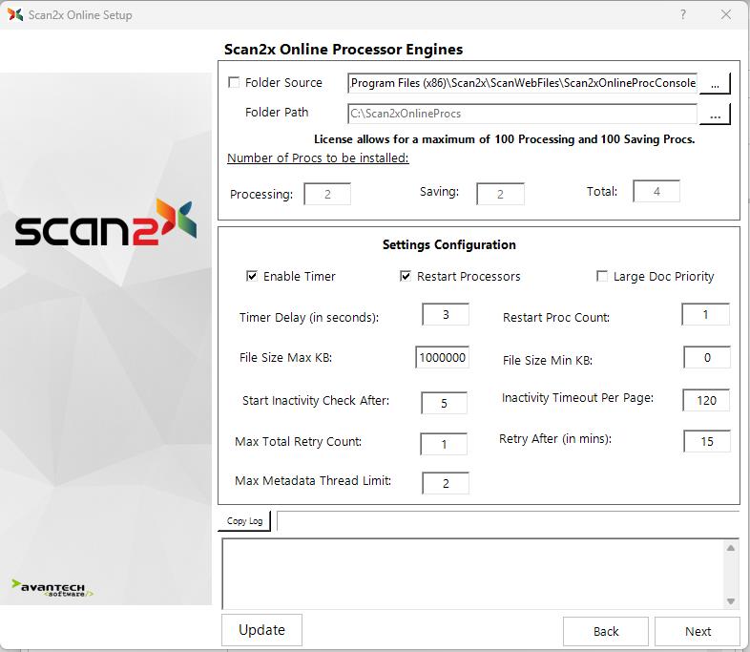Click the 'Inactivity Timeout Per Page:' label
Image resolution: width=750 pixels, height=652 pixels.
(x=577, y=397)
